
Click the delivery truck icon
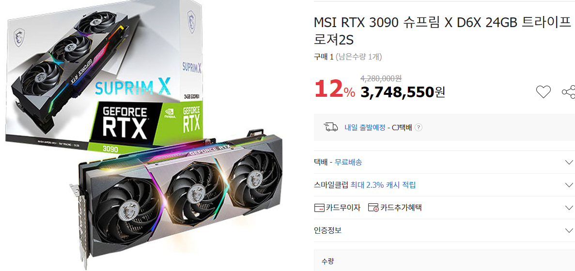(x=330, y=127)
